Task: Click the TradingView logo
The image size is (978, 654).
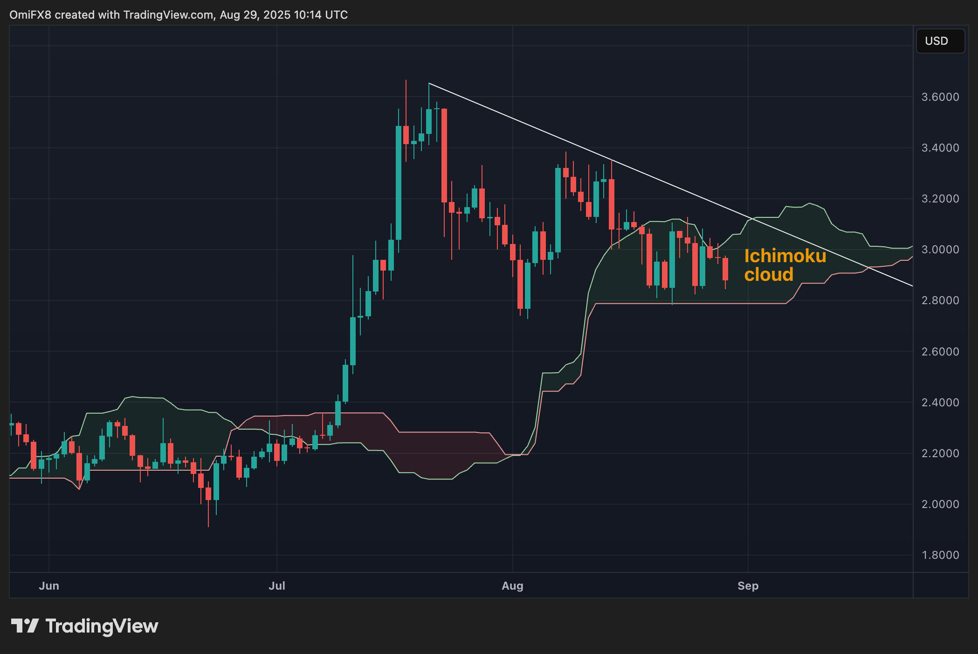Action: coord(84,626)
